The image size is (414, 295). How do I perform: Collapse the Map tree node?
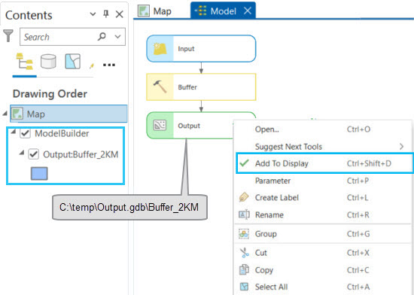click(5, 114)
